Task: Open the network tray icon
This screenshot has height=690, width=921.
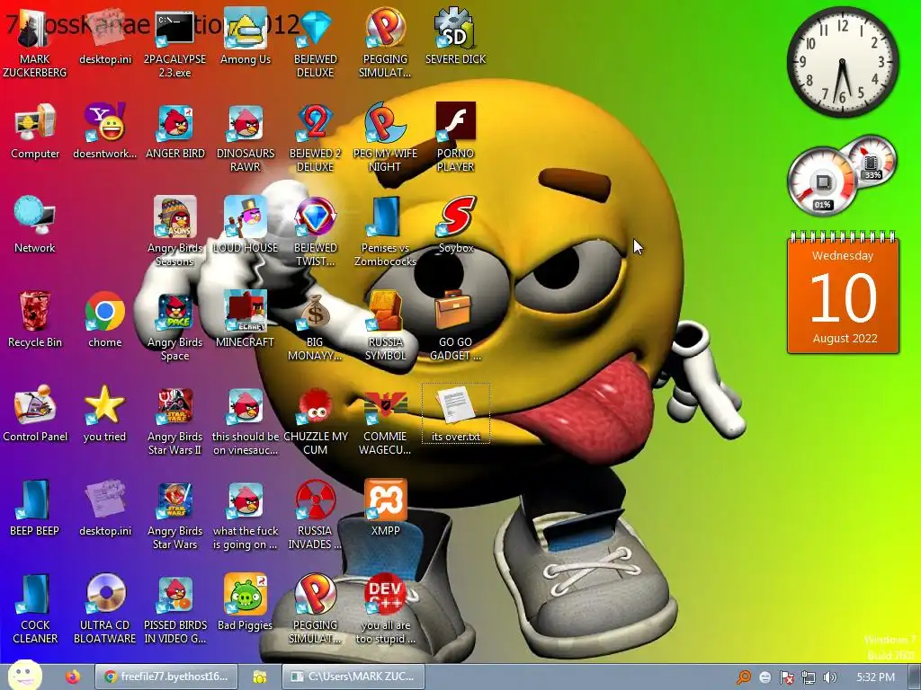Action: coord(809,677)
